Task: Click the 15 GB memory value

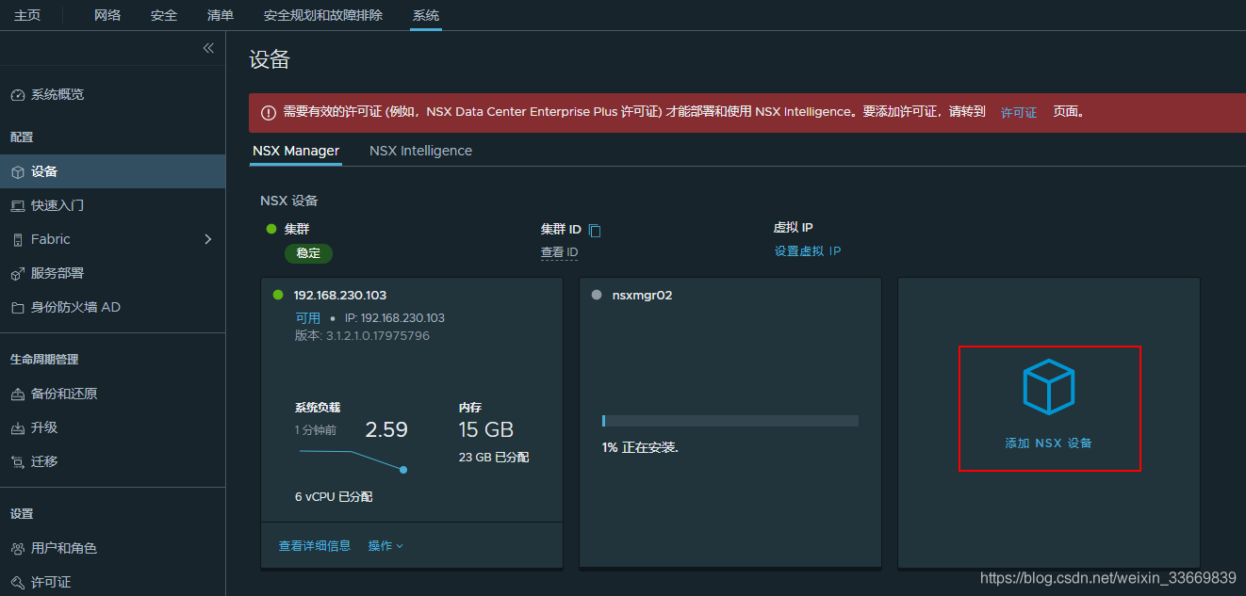Action: pyautogui.click(x=486, y=430)
